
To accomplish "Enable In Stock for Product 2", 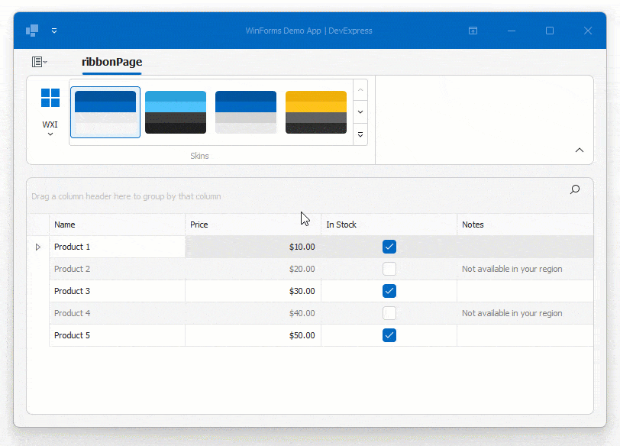I will (x=389, y=269).
